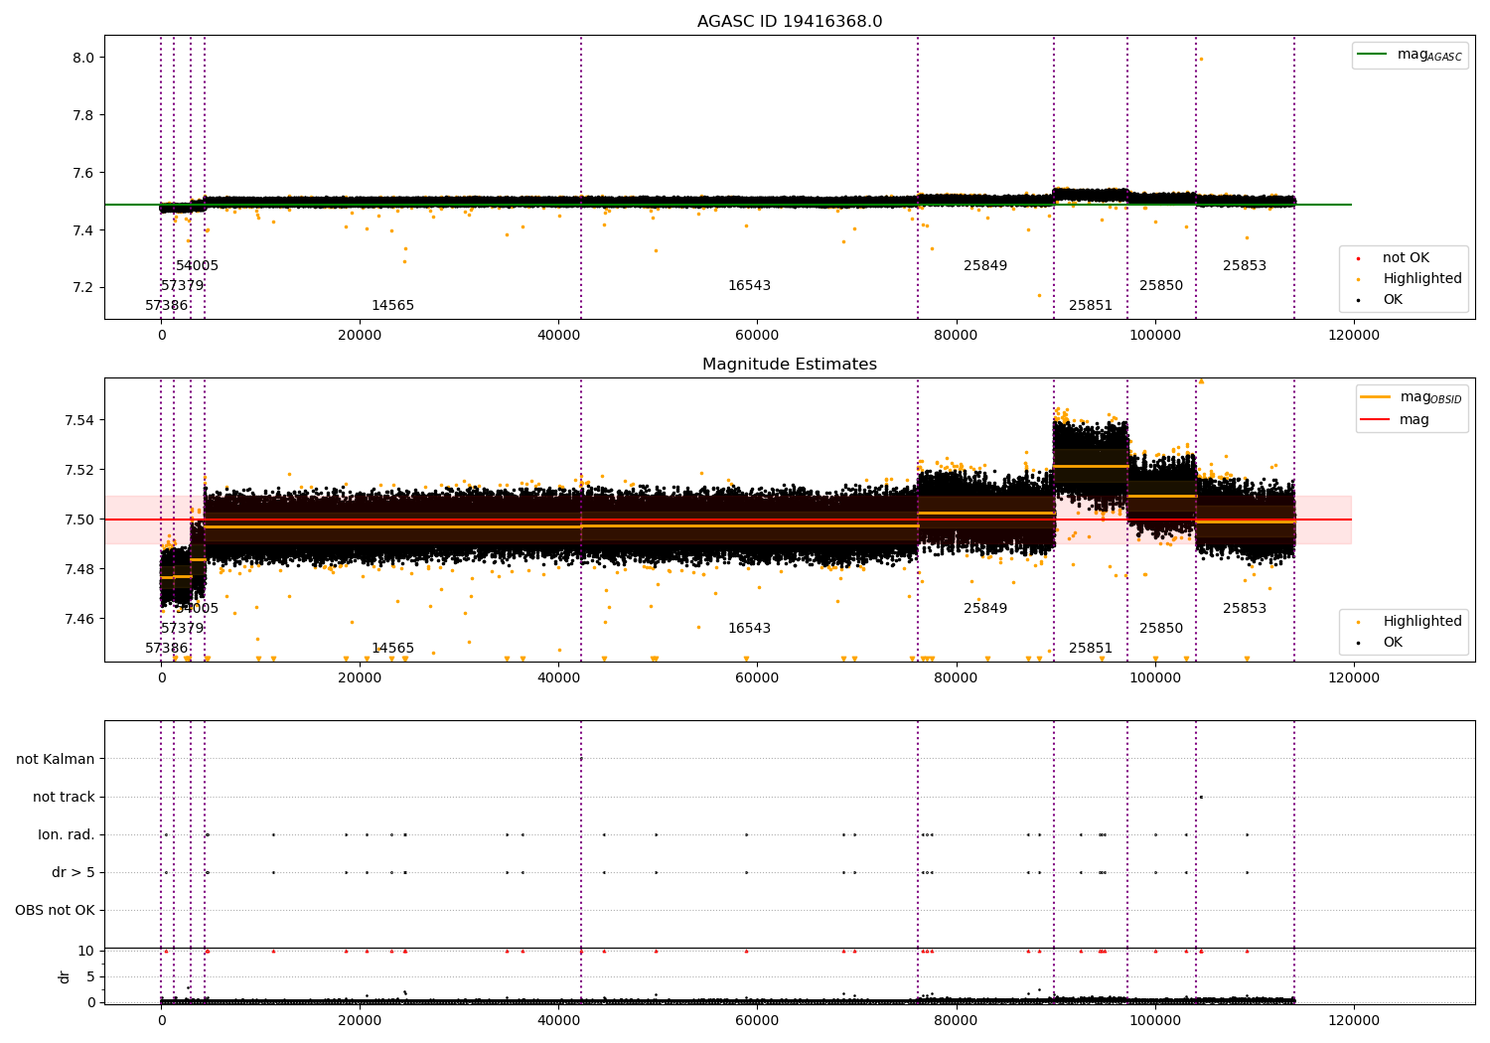Select the red 'mag' legend entry
This screenshot has width=1490, height=1043.
pos(1396,420)
